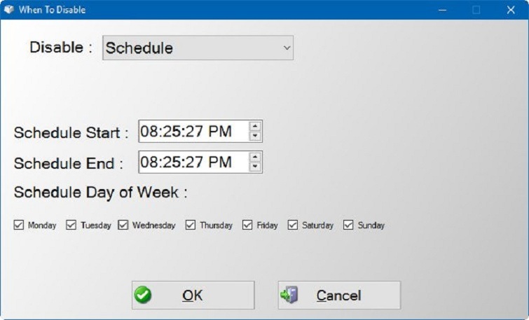529x320 pixels.
Task: Click the green checkmark icon on OK
Action: 144,295
